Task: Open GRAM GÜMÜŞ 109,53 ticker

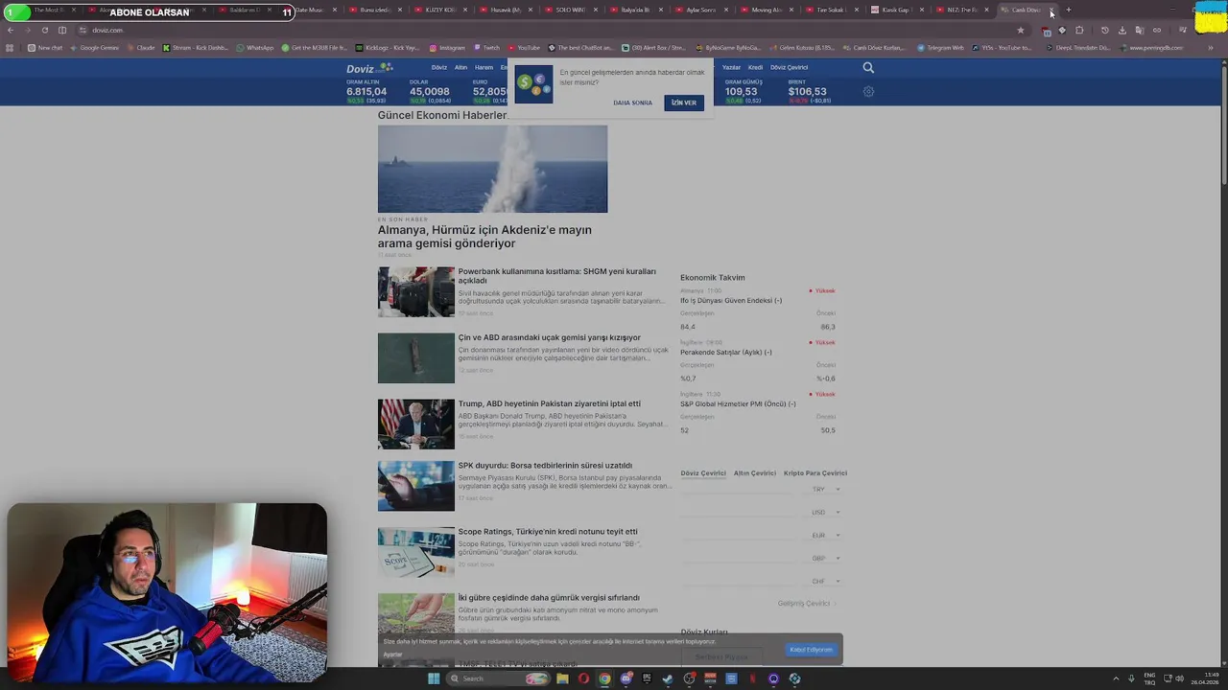Action: point(744,91)
